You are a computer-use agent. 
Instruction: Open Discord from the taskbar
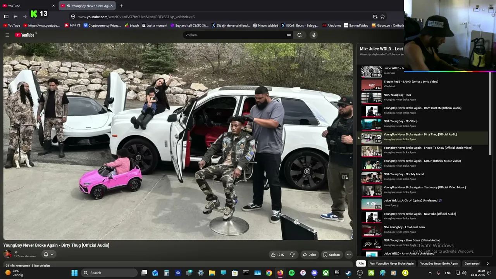314,273
